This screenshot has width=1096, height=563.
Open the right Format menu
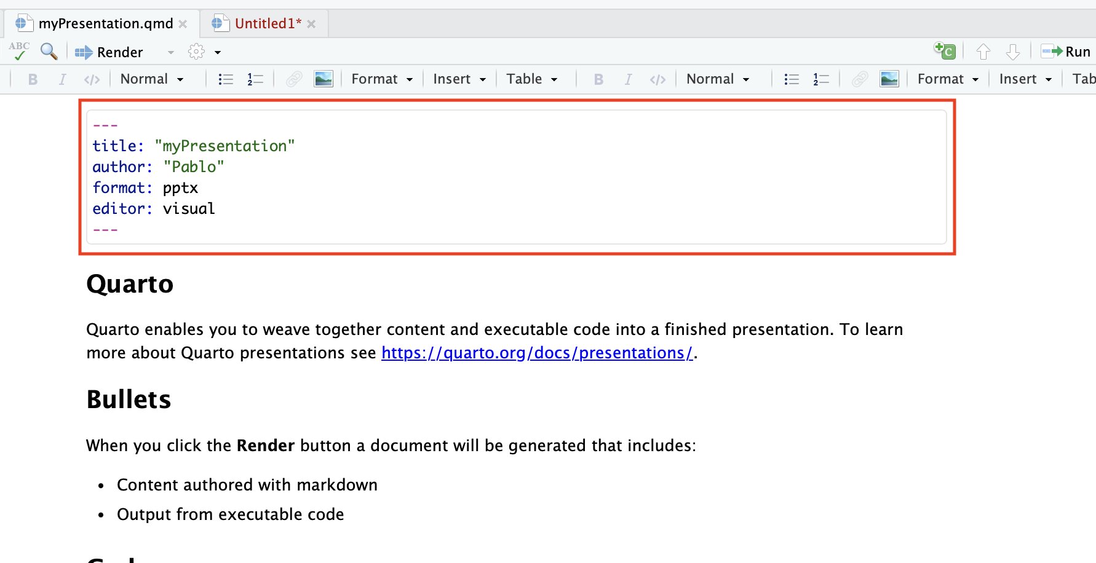pyautogui.click(x=948, y=79)
